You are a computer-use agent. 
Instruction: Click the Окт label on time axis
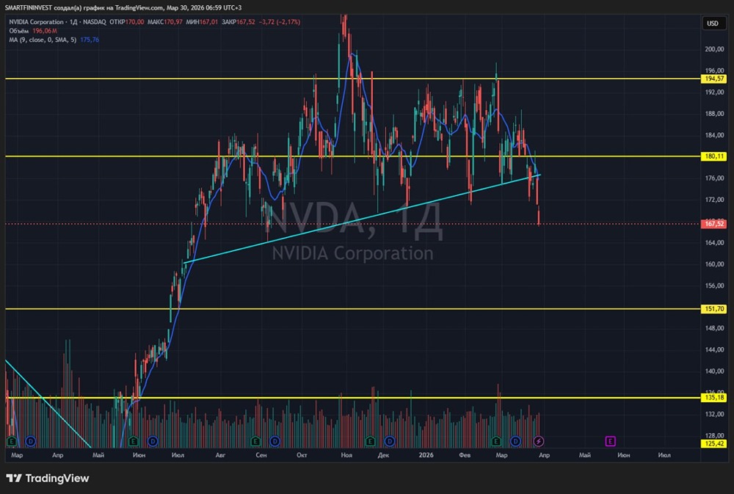pyautogui.click(x=302, y=455)
